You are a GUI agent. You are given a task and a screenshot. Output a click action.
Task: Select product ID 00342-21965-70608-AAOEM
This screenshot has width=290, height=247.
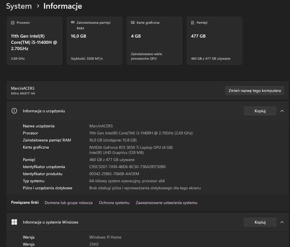[x=114, y=174]
